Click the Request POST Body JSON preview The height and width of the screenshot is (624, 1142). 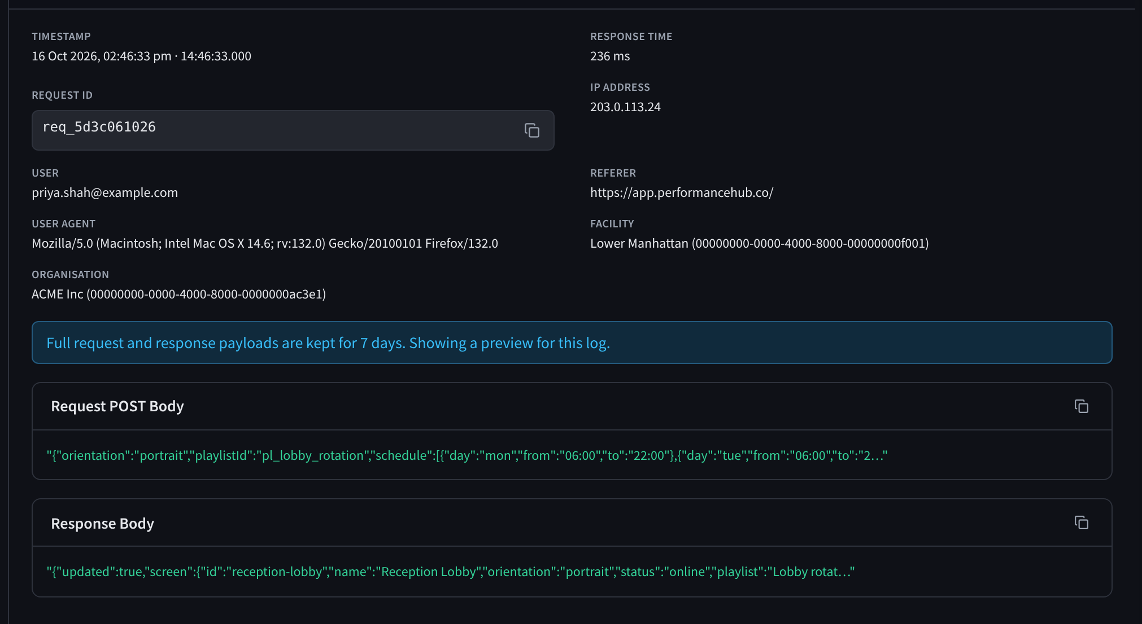click(x=467, y=455)
